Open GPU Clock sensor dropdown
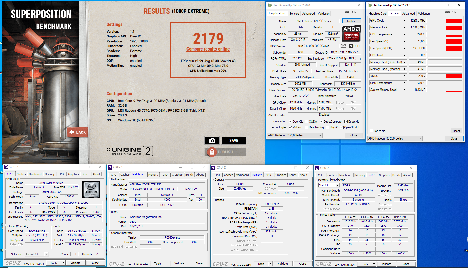The width and height of the screenshot is (468, 268). click(x=405, y=21)
